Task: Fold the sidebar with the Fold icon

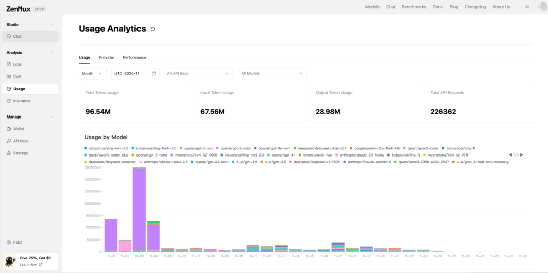Action: pyautogui.click(x=9, y=242)
